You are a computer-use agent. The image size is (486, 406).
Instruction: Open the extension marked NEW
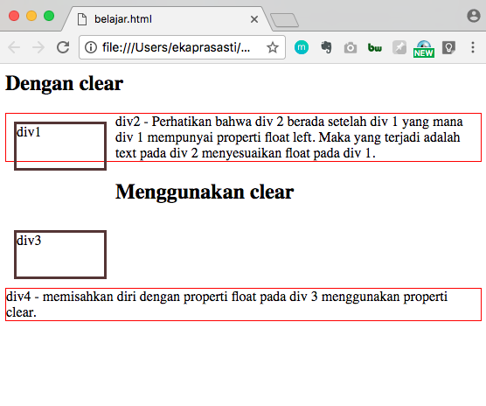pos(424,49)
